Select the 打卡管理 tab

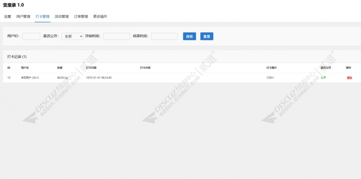point(42,17)
